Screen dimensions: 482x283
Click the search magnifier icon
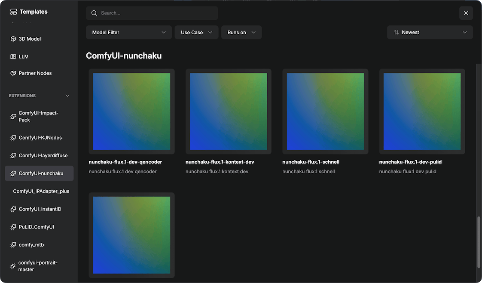pos(94,13)
